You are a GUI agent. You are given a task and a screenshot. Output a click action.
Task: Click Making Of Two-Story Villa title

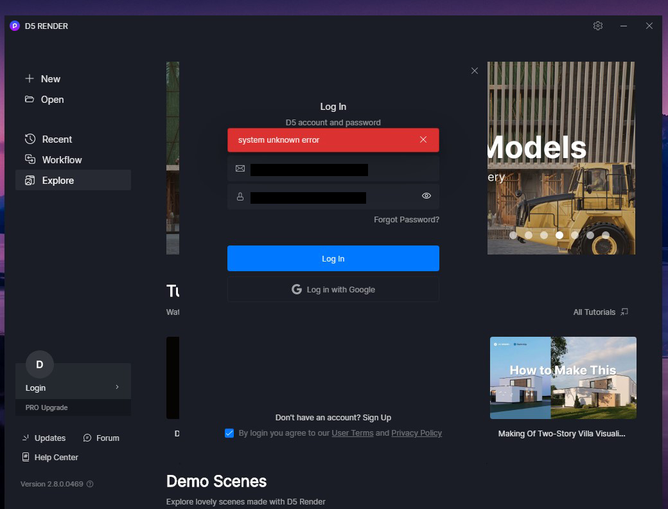561,434
